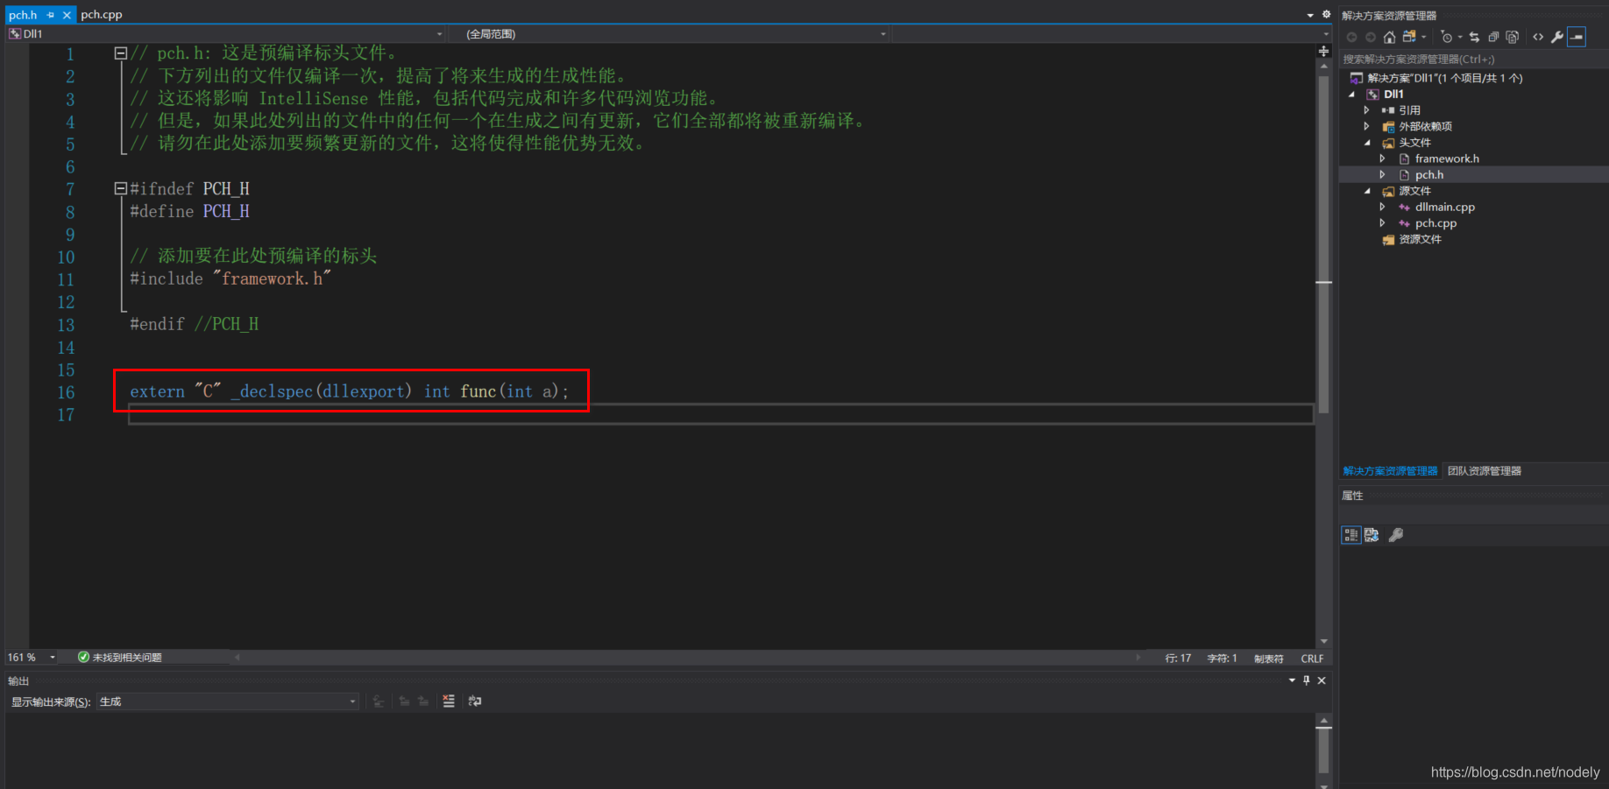The image size is (1609, 789).
Task: Click the sync with active document icon
Action: (x=1474, y=37)
